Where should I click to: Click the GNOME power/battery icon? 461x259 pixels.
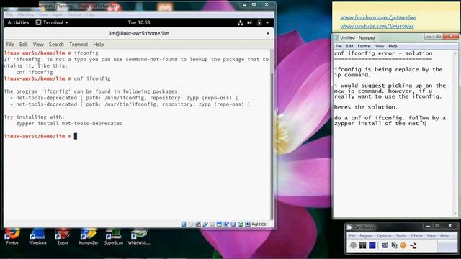point(259,22)
